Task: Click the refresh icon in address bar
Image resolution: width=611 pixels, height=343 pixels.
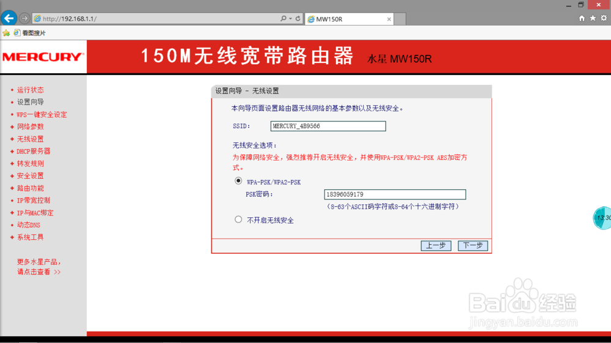Action: 298,18
